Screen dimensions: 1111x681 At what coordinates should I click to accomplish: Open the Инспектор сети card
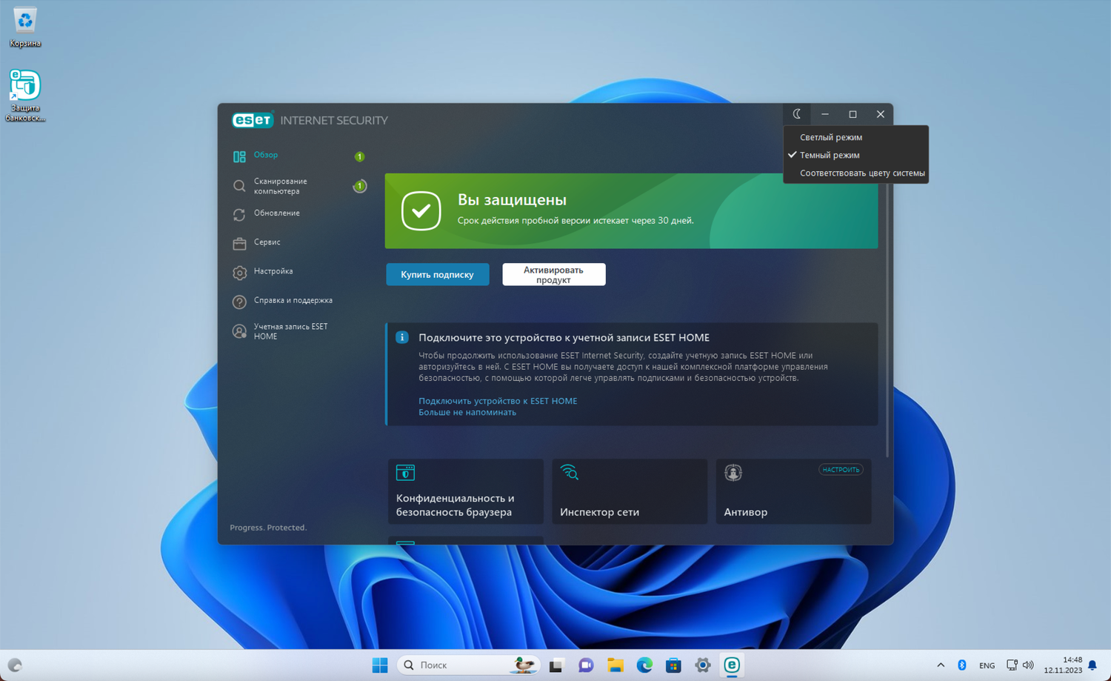tap(630, 491)
